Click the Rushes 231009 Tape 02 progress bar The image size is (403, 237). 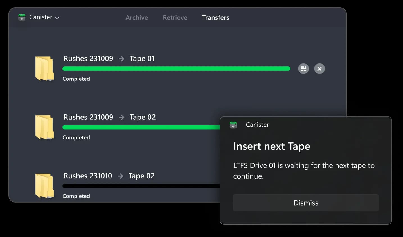(141, 127)
